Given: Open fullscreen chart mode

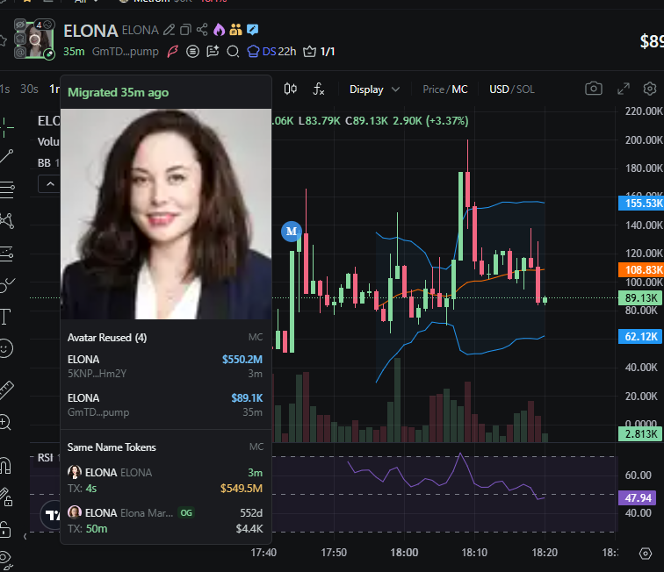Looking at the screenshot, I should point(623,89).
